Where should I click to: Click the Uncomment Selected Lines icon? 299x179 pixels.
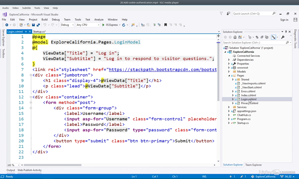[159, 25]
